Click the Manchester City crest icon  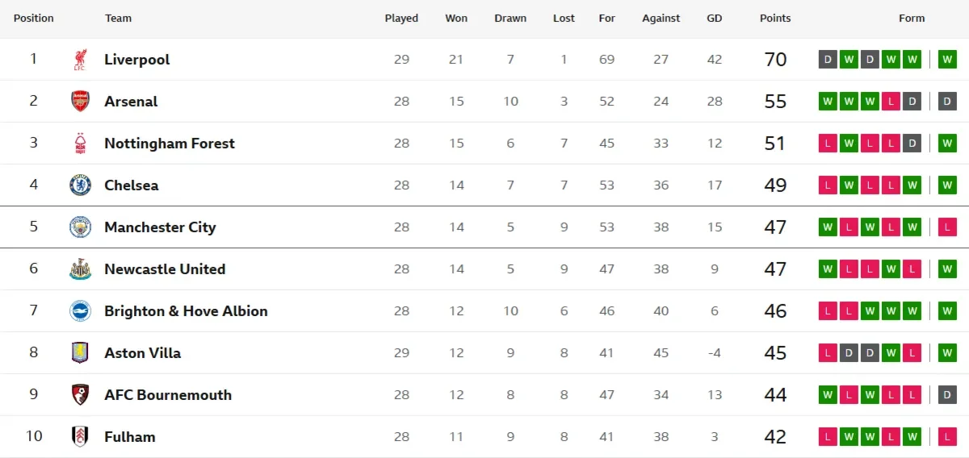80,227
